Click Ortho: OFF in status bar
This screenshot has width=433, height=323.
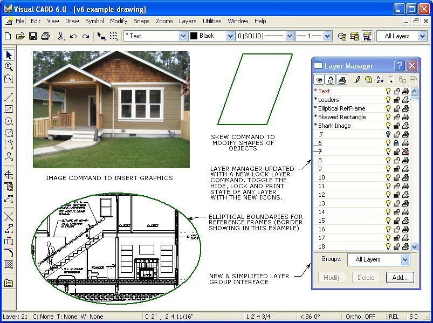pyautogui.click(x=360, y=317)
